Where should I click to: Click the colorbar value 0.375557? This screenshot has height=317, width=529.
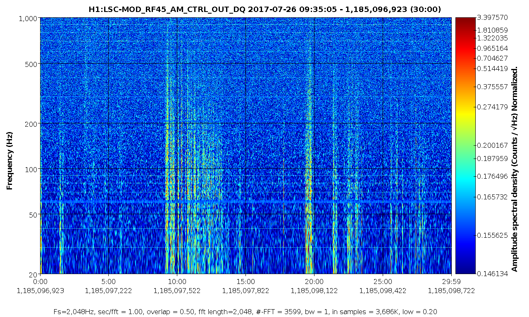coord(492,87)
